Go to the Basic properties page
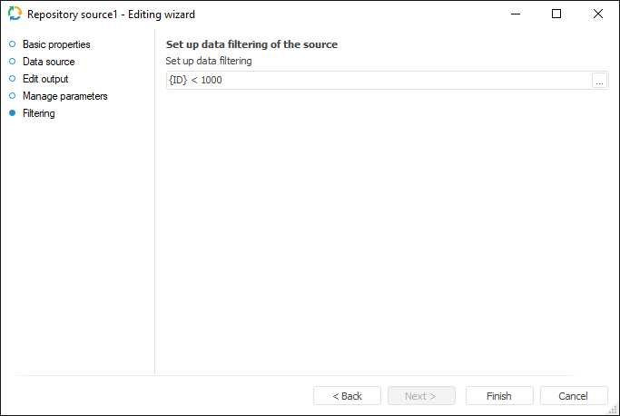620x416 pixels. click(56, 44)
